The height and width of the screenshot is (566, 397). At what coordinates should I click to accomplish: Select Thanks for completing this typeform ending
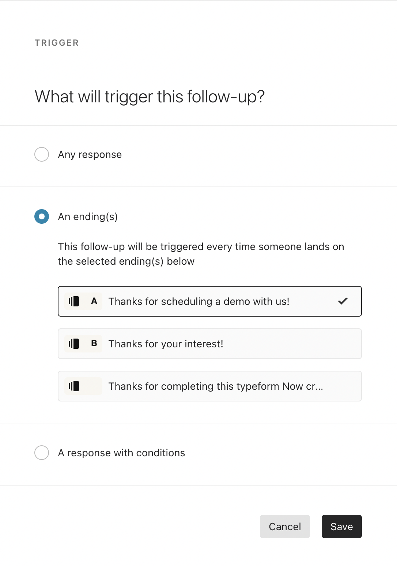point(210,386)
